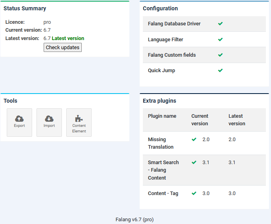Click Missing Translation latest version 2.0
Image resolution: width=271 pixels, height=224 pixels.
[232, 140]
